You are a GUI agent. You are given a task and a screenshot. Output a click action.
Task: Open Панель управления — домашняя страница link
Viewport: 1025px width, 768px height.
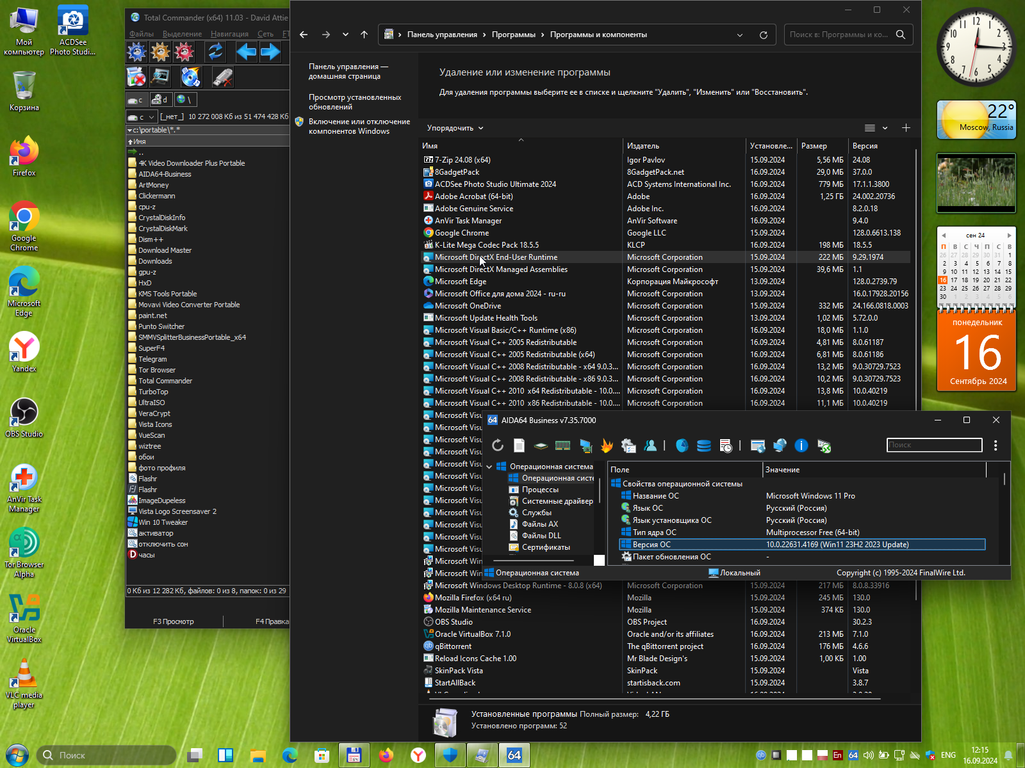pos(348,71)
